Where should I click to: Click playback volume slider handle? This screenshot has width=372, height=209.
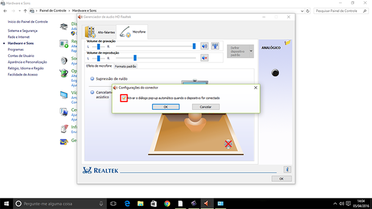[135, 58]
